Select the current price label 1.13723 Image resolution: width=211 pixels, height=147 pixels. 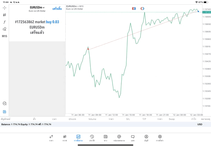(x=207, y=12)
